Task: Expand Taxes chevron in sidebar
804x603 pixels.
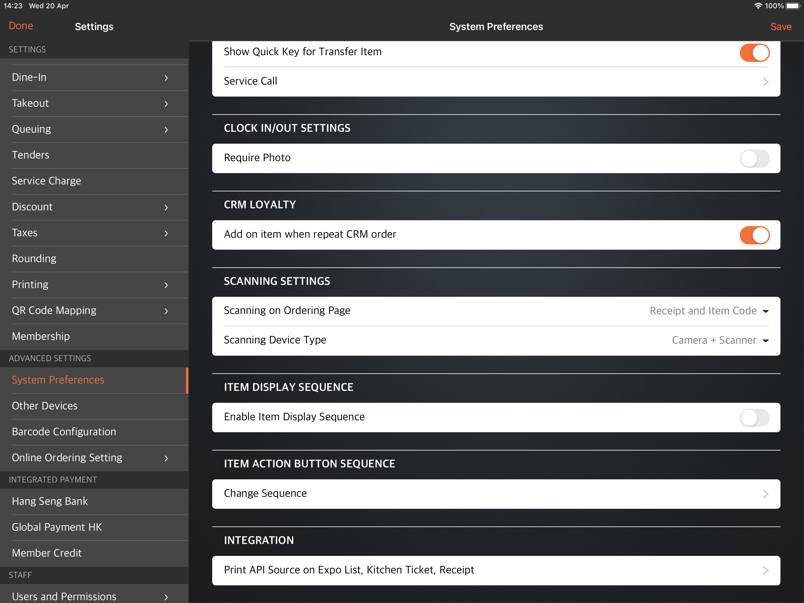Action: pos(166,233)
